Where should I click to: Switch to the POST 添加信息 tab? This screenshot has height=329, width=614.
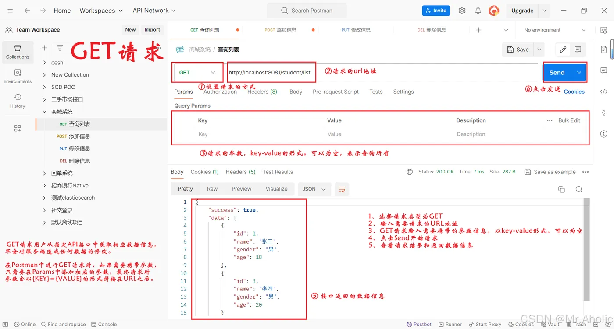(281, 30)
